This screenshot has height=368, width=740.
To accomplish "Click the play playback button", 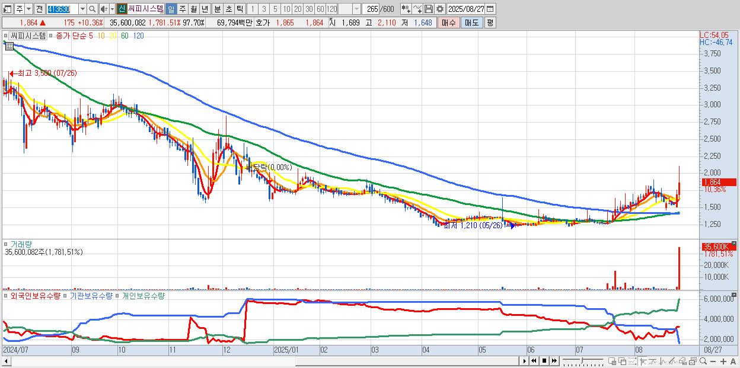I will click(524, 361).
